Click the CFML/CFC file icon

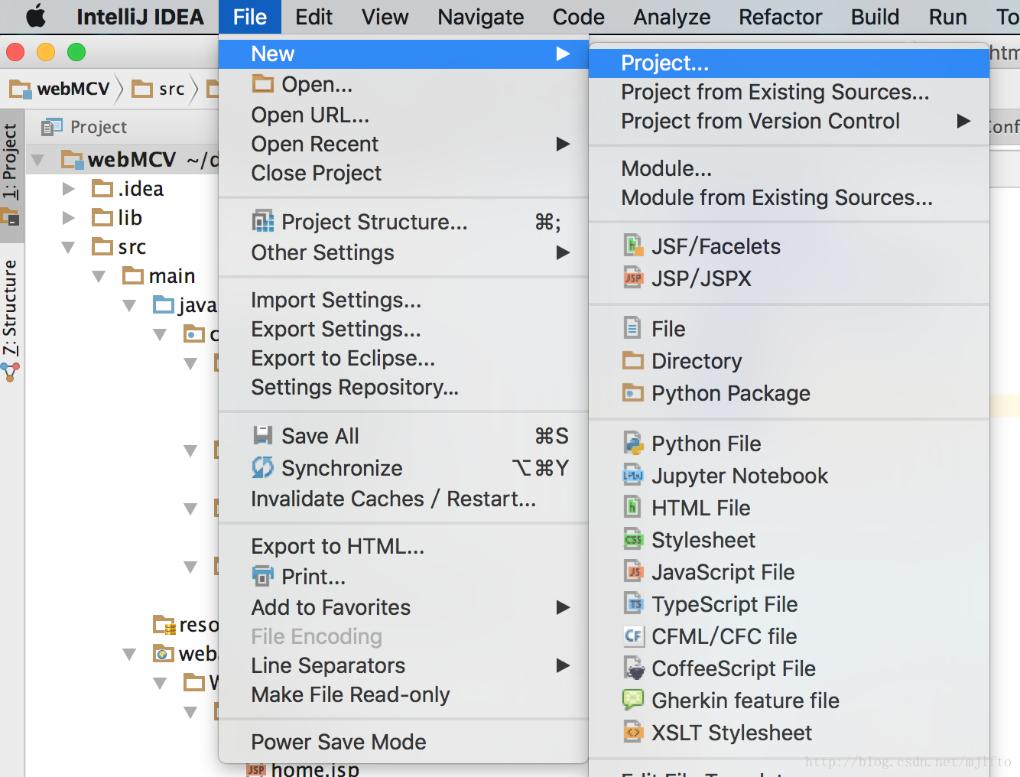(632, 636)
